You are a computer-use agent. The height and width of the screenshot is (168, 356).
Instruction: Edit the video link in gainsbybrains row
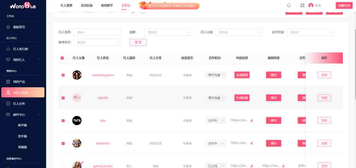283,166
